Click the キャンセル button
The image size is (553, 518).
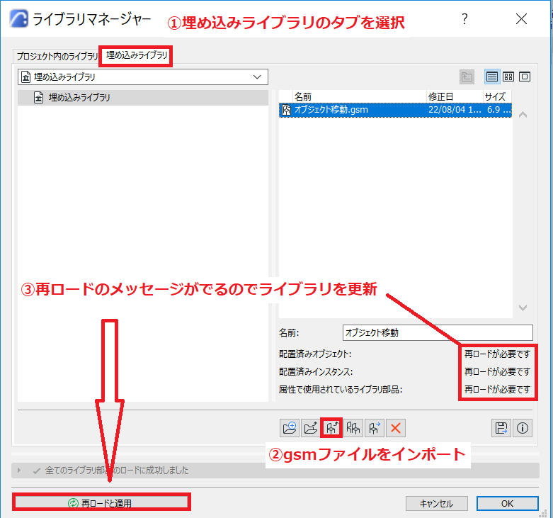pyautogui.click(x=437, y=504)
